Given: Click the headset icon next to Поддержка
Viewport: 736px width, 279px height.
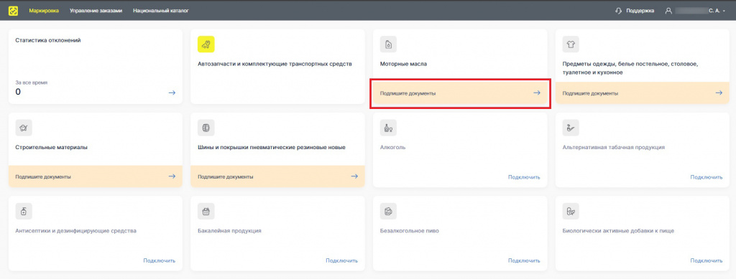Looking at the screenshot, I should pos(618,10).
